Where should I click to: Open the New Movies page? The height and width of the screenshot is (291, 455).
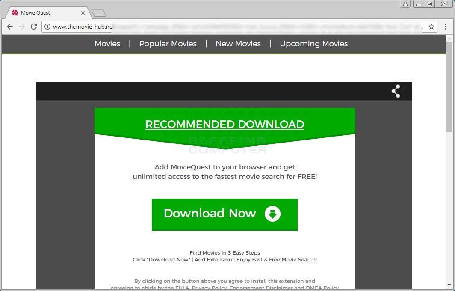[x=238, y=44]
